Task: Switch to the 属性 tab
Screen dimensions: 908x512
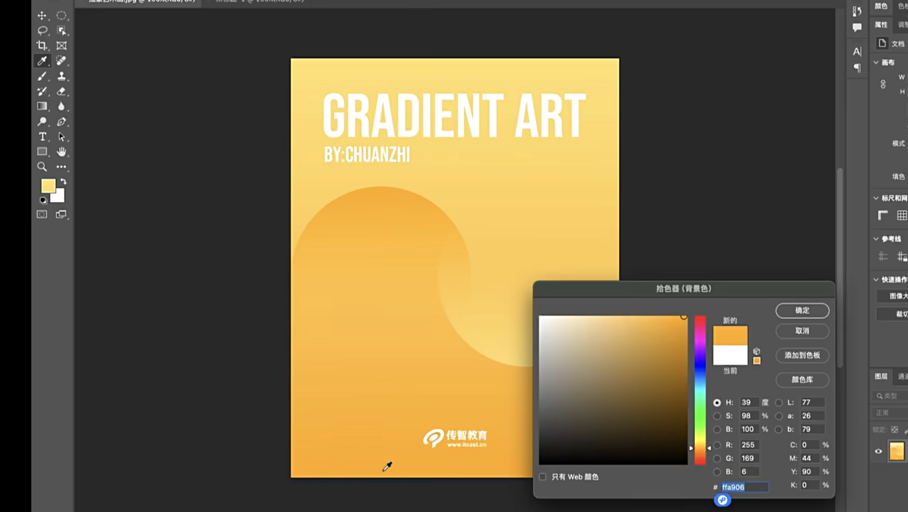Action: [881, 24]
